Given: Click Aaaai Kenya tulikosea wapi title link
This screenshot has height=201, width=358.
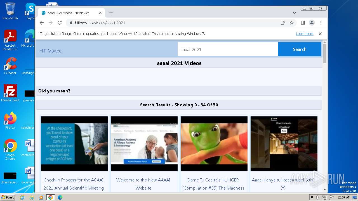Looking at the screenshot, I should click(x=282, y=184).
